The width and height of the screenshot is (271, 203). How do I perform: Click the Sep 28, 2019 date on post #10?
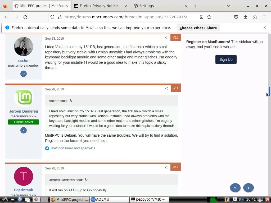[55, 39]
